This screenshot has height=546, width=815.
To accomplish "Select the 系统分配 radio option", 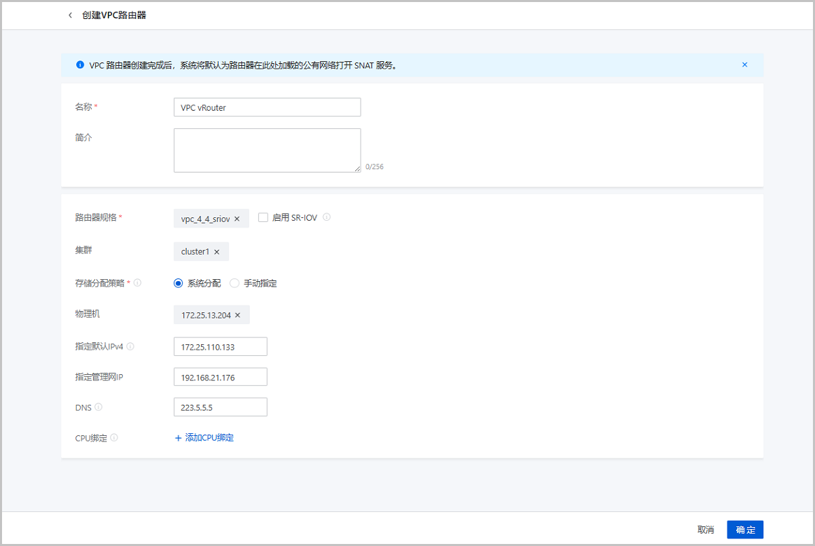I will [179, 283].
